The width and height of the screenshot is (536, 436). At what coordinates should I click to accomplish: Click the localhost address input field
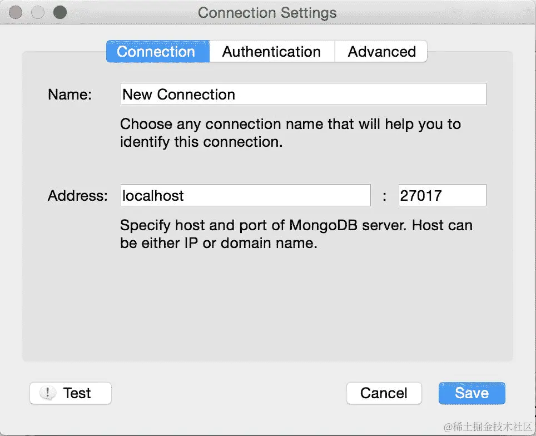245,195
